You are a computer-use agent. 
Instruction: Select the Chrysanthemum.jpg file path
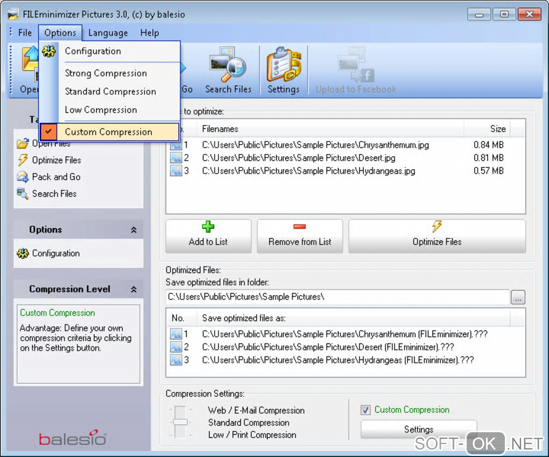(315, 145)
